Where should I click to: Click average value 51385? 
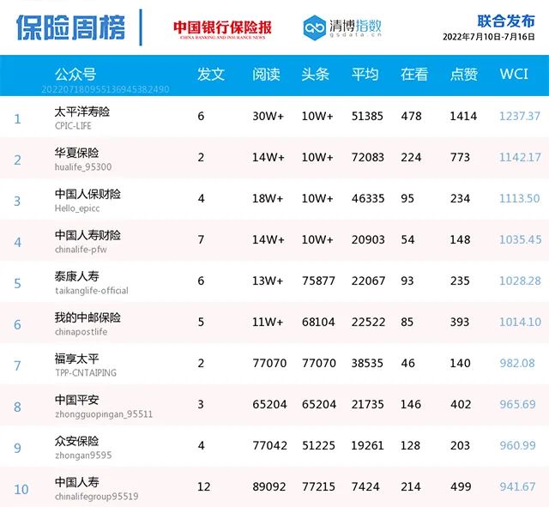(x=367, y=116)
